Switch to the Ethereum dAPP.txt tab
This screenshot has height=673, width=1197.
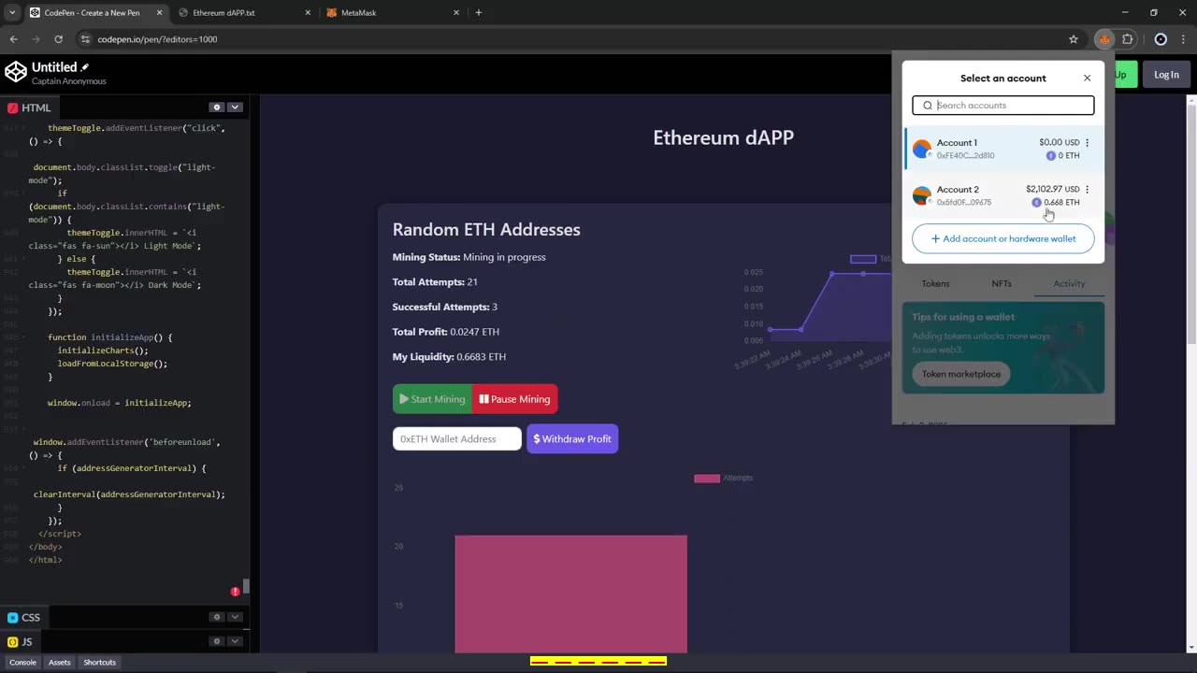243,13
